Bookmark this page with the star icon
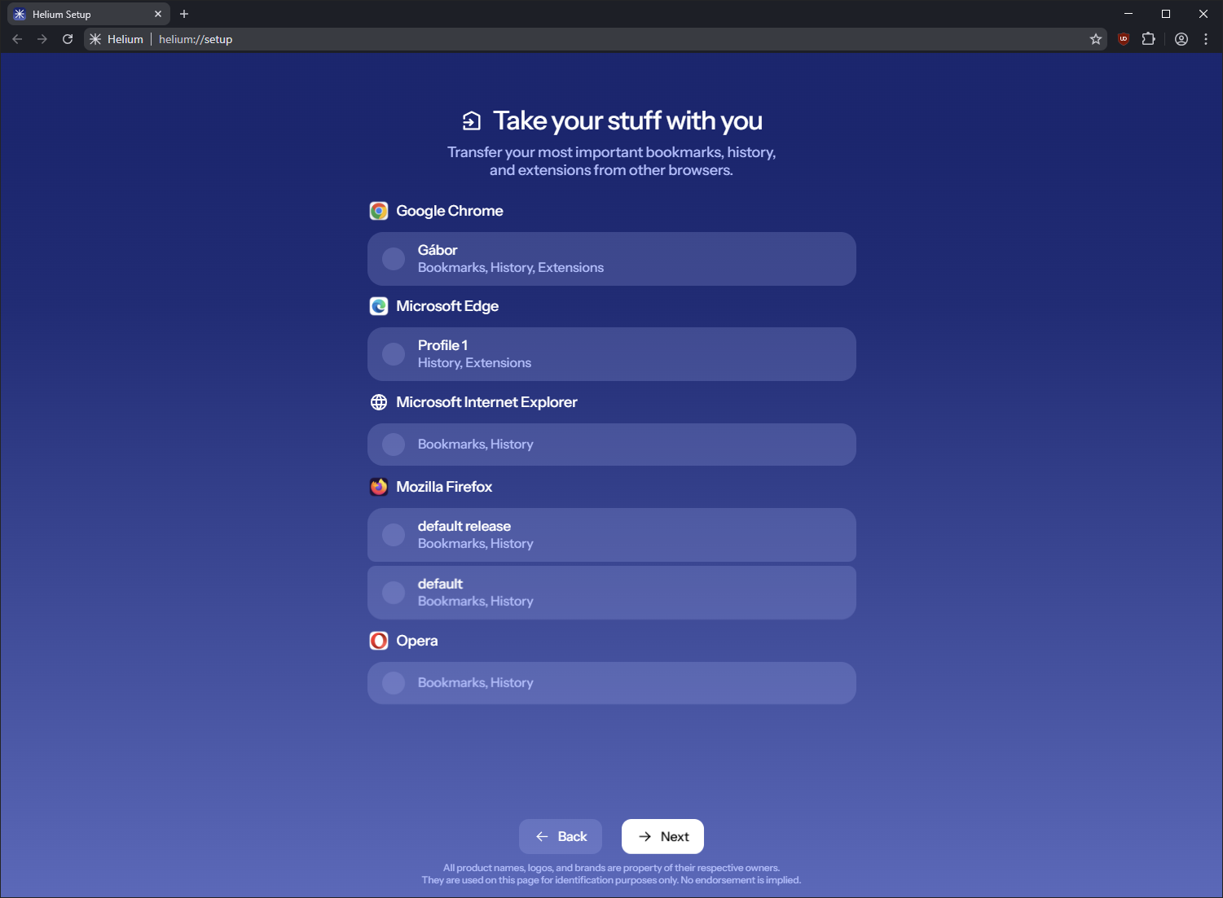 coord(1095,38)
